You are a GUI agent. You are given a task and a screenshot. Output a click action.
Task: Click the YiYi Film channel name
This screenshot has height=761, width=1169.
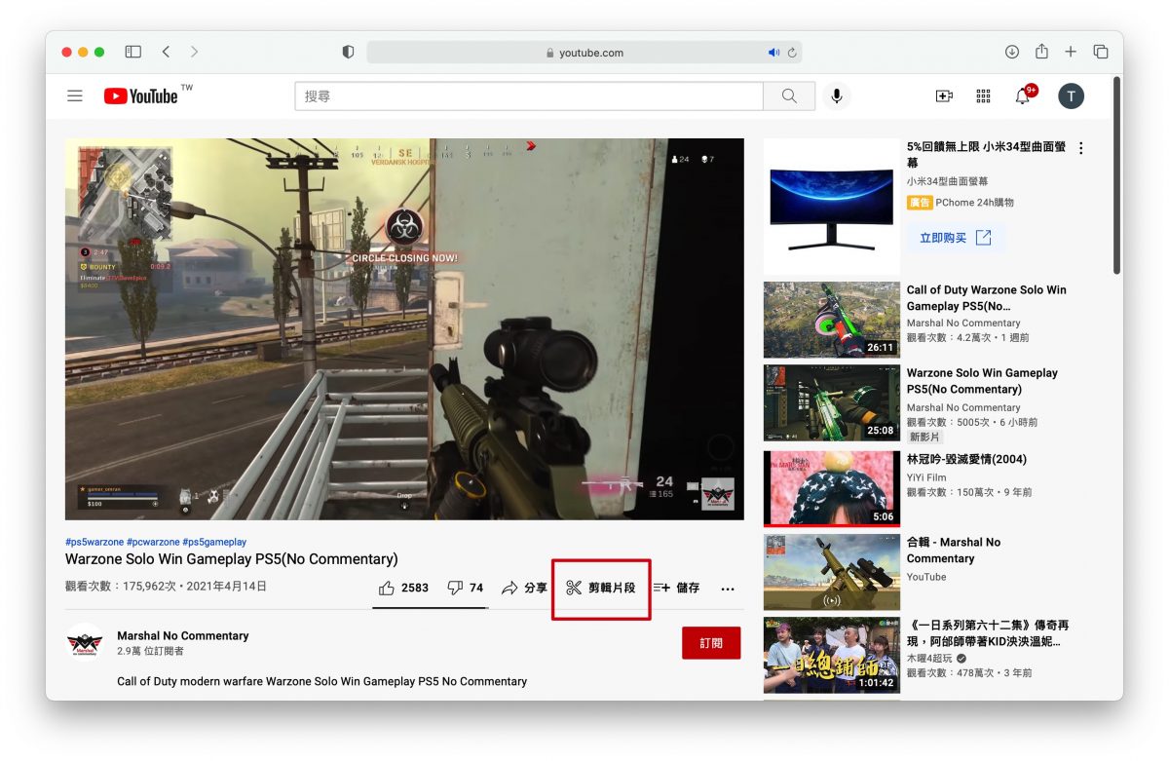[x=926, y=477]
